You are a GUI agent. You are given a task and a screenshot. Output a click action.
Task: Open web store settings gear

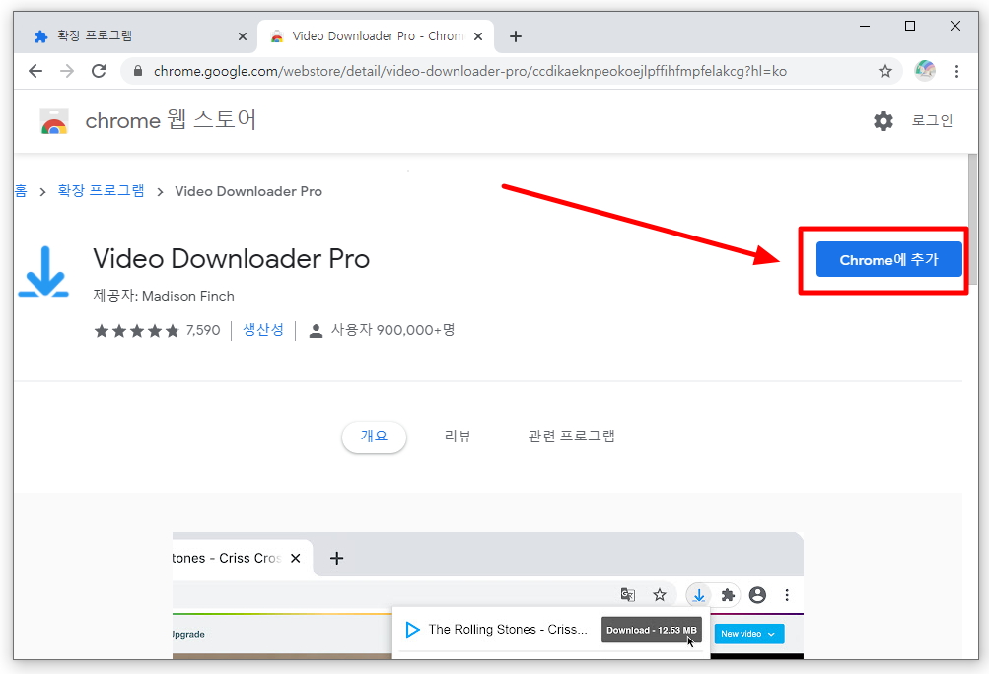883,121
